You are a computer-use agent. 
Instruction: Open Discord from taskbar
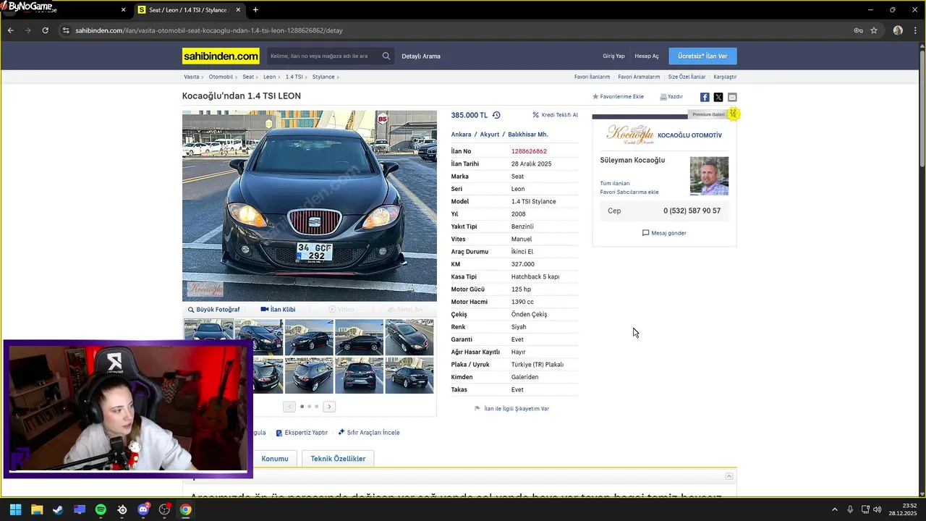tap(143, 509)
